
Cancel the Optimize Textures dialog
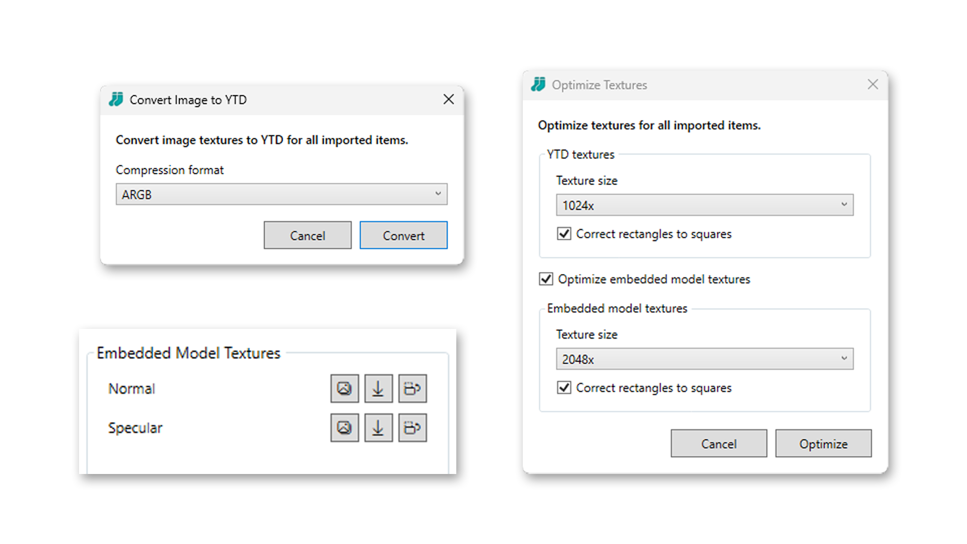719,443
